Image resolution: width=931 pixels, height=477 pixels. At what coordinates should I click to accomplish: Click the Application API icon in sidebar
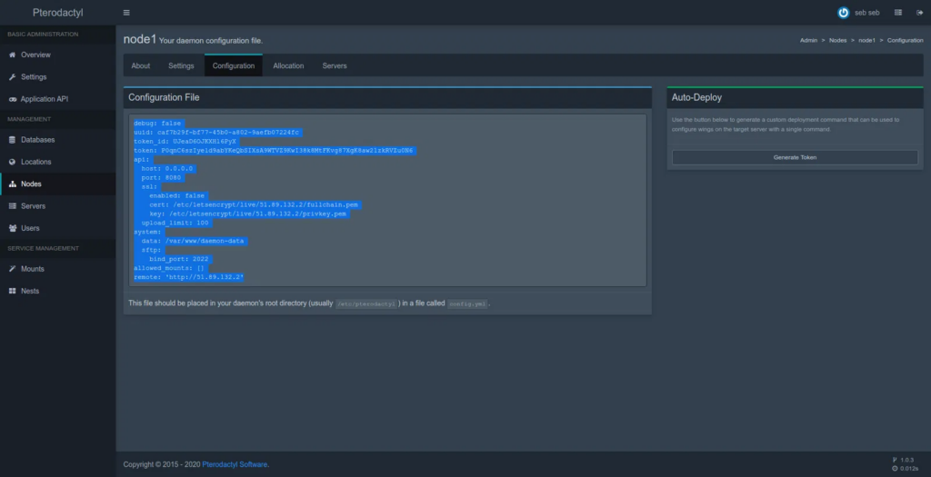[x=12, y=99]
